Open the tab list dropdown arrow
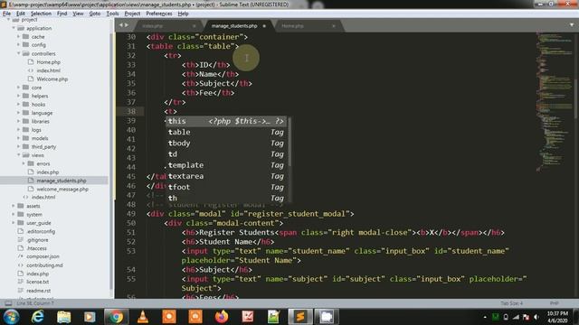 tap(572, 25)
